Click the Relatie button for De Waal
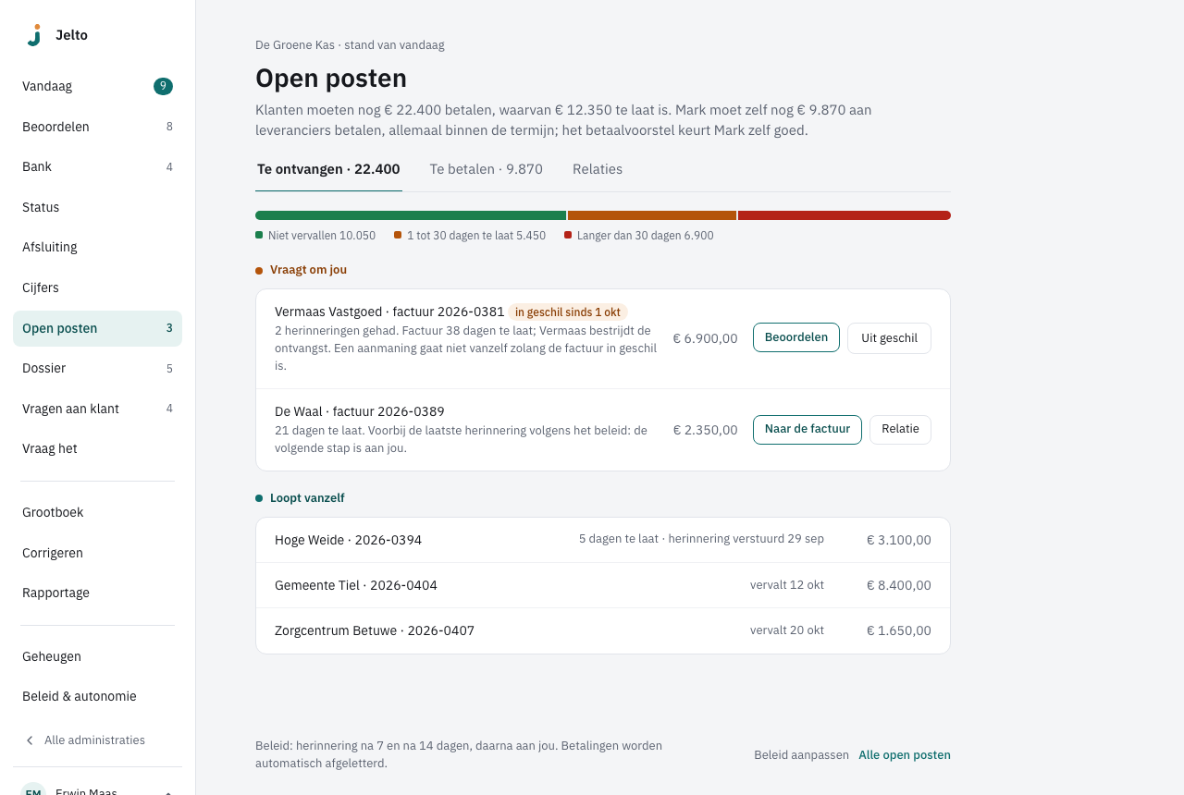 click(900, 430)
